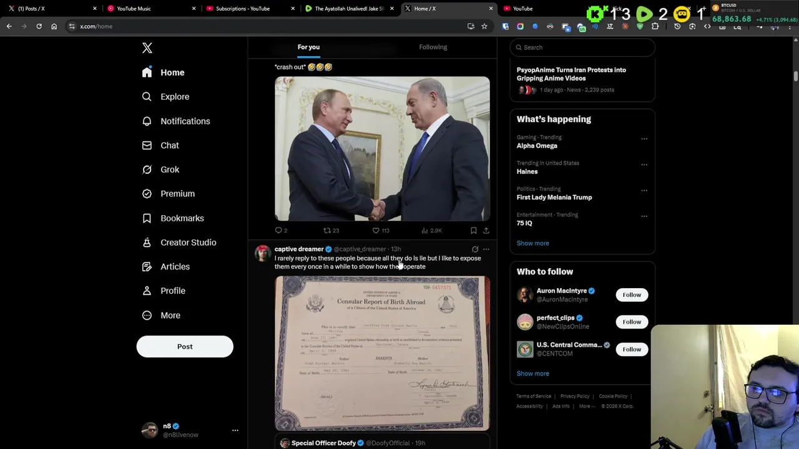Open more options on captive dreamer's post
799x449 pixels.
486,249
